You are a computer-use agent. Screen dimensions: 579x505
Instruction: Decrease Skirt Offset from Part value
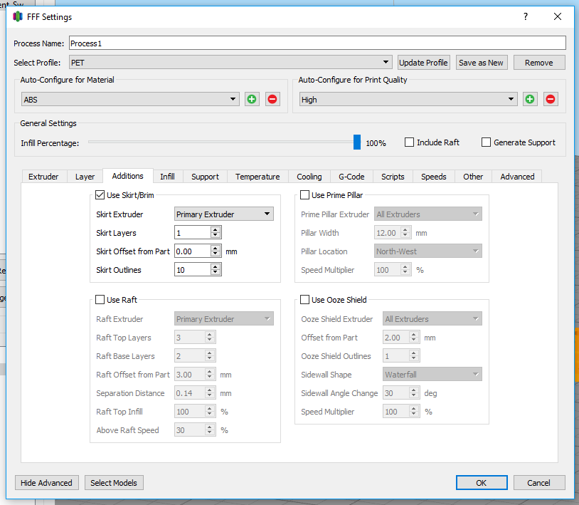click(x=216, y=254)
